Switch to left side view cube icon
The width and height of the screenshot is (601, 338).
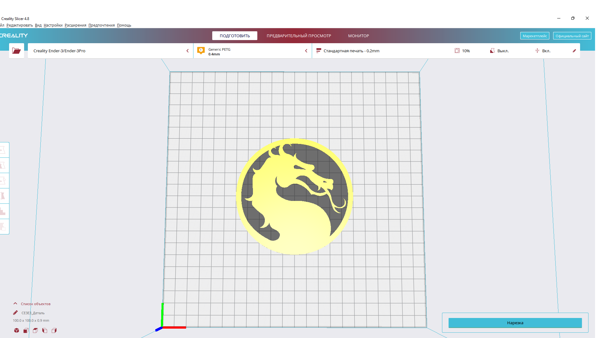[45, 330]
